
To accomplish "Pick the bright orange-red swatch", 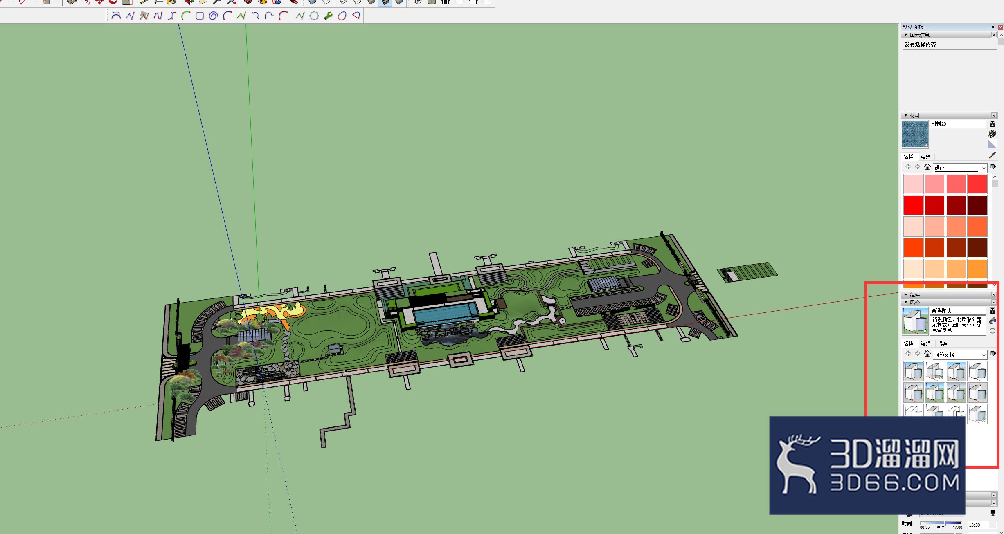I will tap(914, 248).
